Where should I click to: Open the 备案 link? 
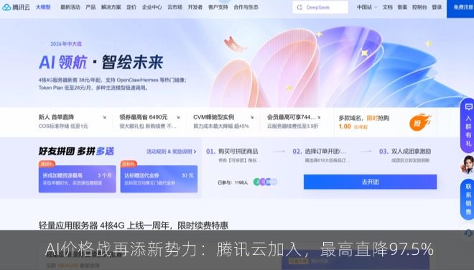(402, 7)
